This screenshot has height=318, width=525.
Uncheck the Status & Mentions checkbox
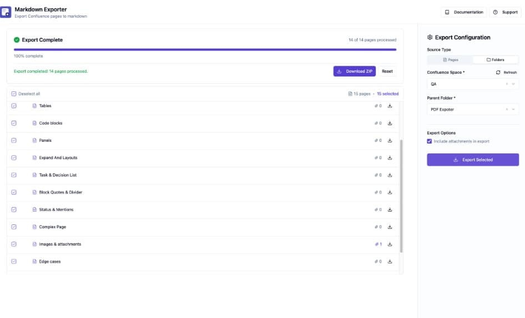14,209
